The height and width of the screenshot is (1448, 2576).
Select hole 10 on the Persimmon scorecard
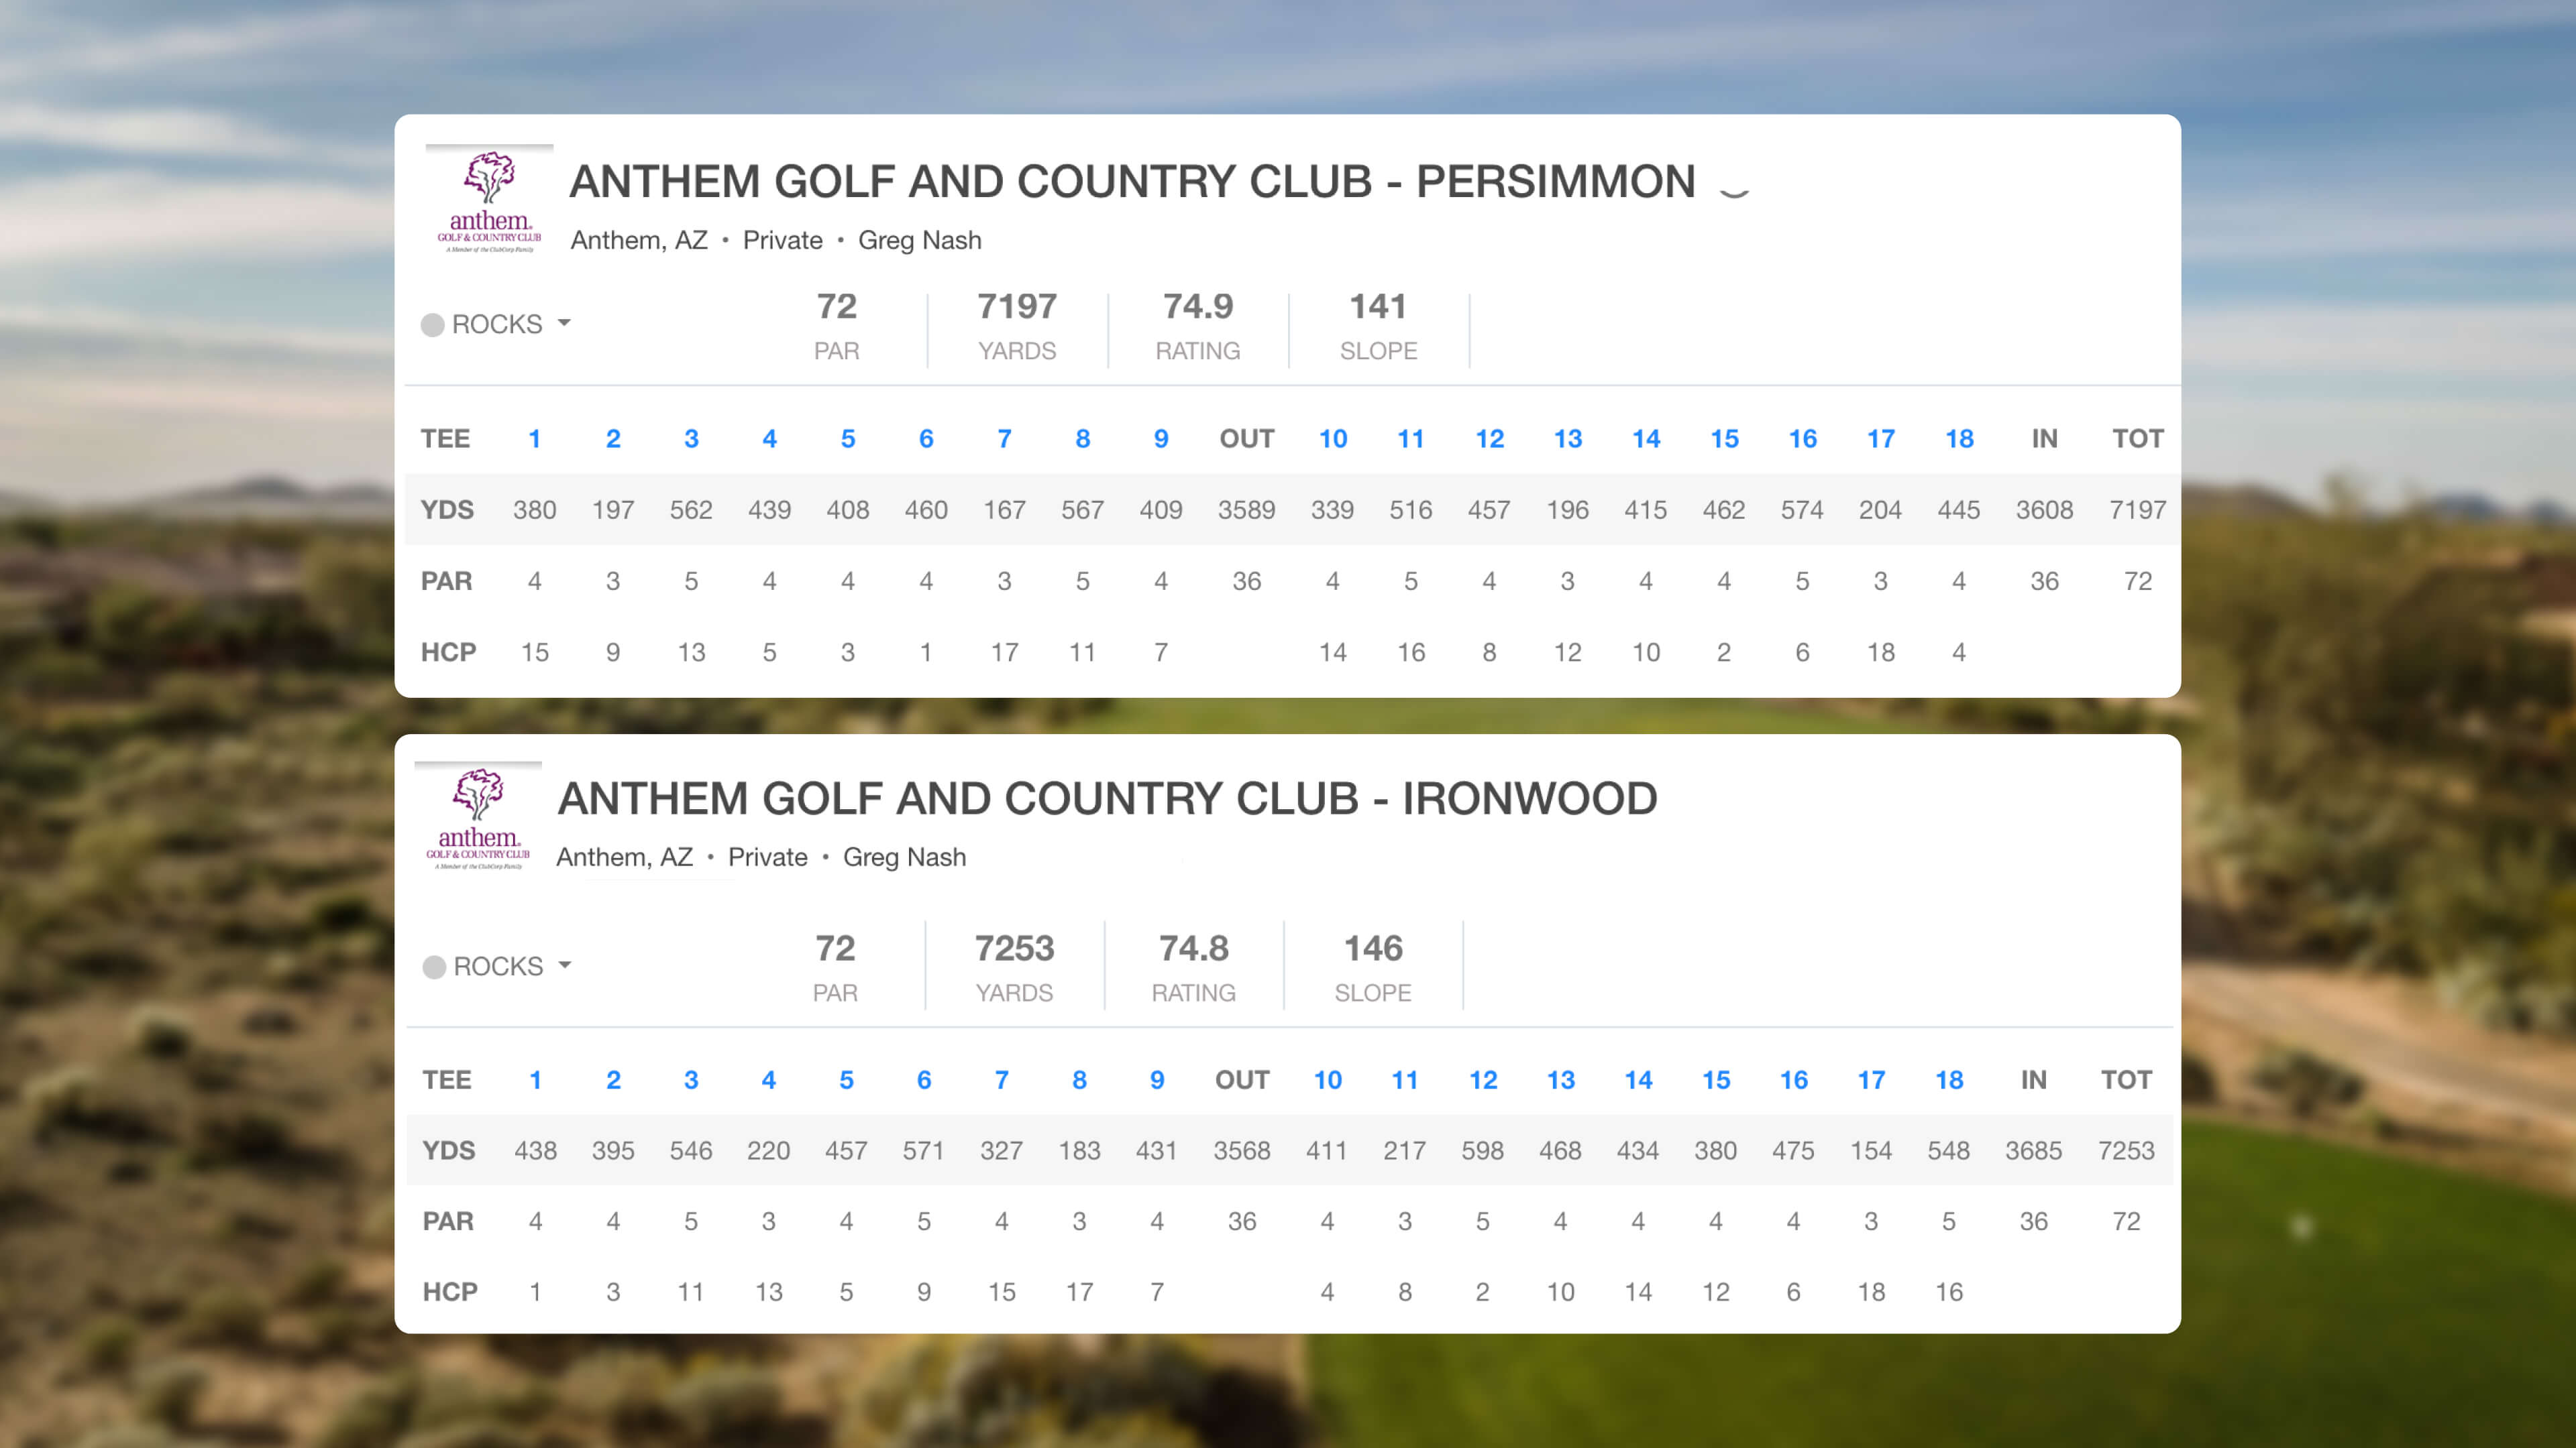tap(1332, 438)
